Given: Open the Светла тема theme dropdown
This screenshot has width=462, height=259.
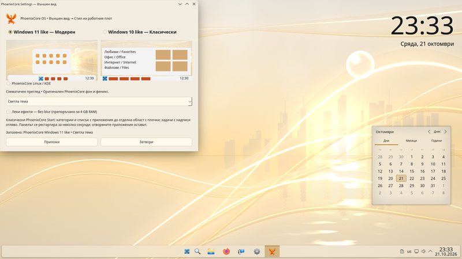Looking at the screenshot, I should [x=99, y=102].
